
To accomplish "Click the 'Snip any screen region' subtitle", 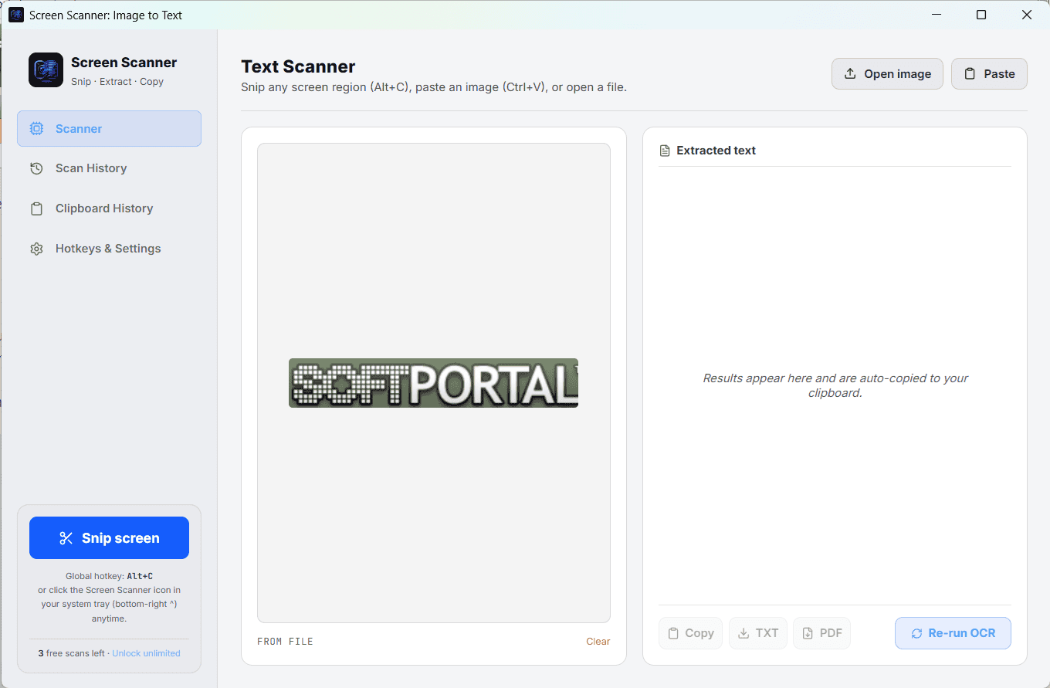I will 434,87.
